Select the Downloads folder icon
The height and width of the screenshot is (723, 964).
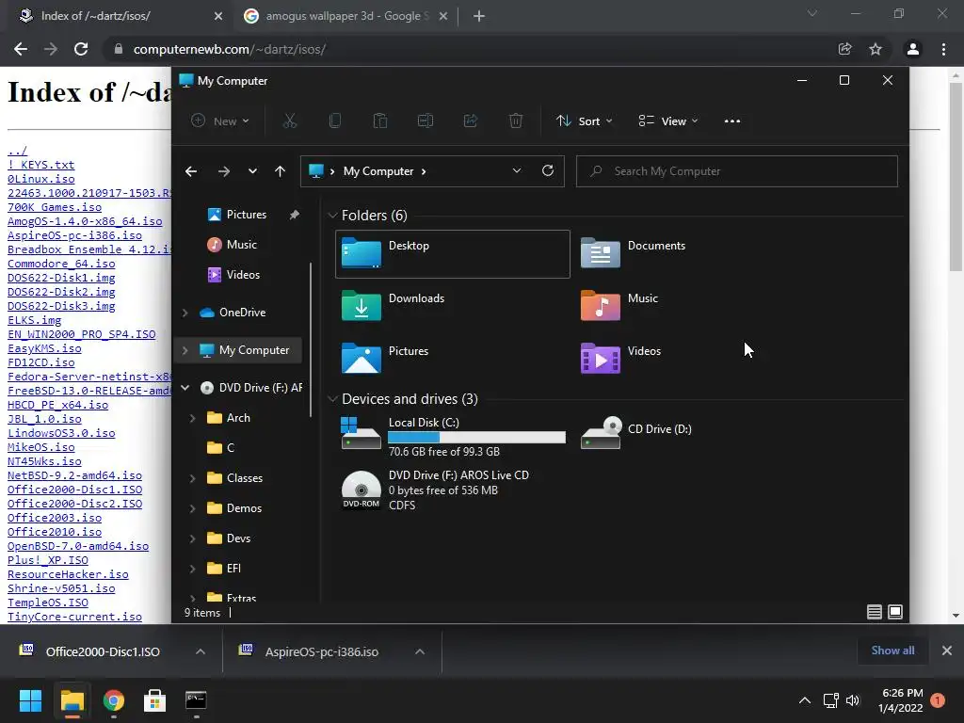click(x=361, y=306)
